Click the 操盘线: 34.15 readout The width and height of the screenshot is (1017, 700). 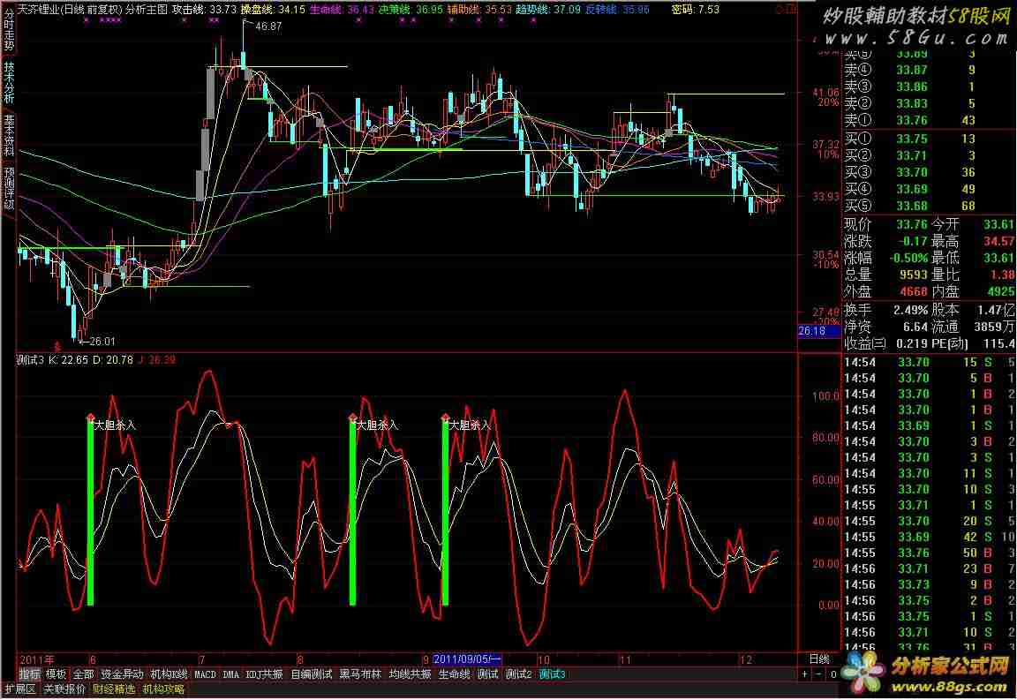pos(273,10)
